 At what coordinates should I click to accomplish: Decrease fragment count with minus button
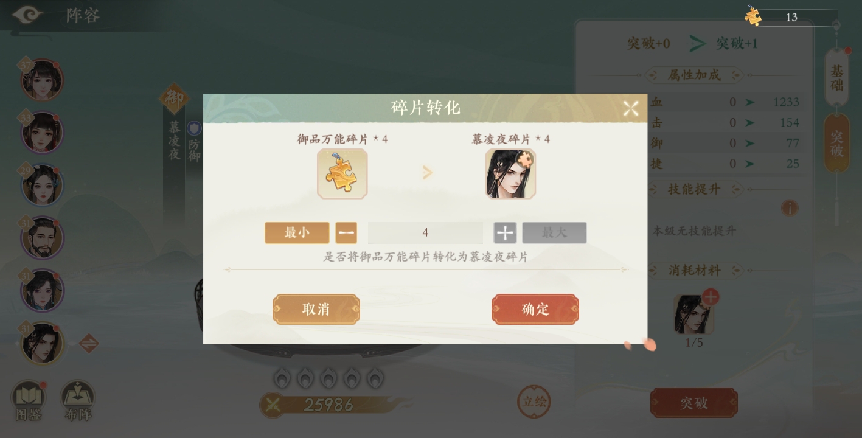point(346,232)
